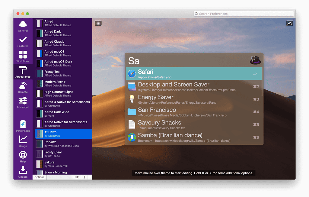Click the 'Sa' query text in preview
309x197 pixels.
pyautogui.click(x=134, y=61)
